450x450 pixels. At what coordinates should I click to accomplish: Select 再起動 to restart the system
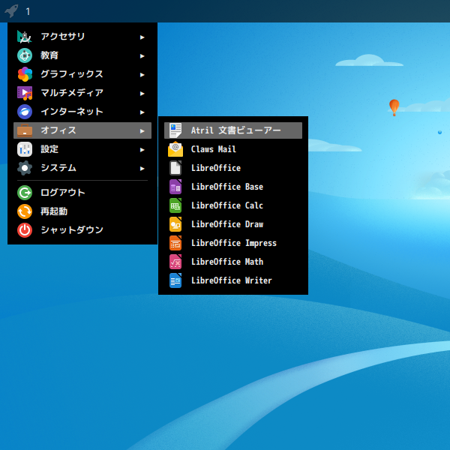54,211
